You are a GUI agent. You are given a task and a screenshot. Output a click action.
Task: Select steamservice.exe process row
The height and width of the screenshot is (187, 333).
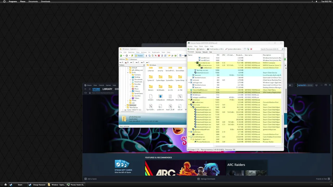tap(234, 73)
